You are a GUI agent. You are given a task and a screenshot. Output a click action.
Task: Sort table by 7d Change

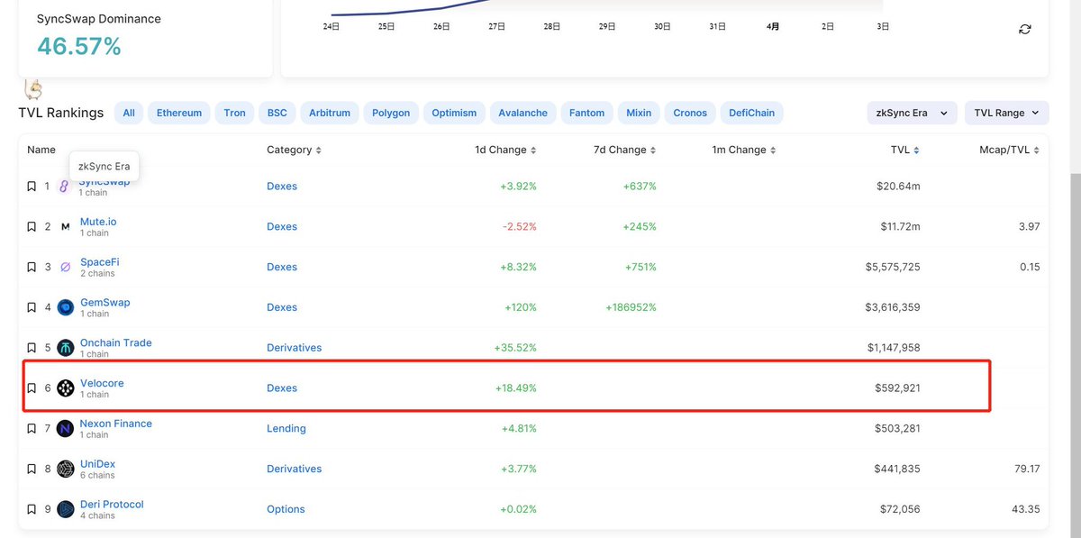point(626,150)
